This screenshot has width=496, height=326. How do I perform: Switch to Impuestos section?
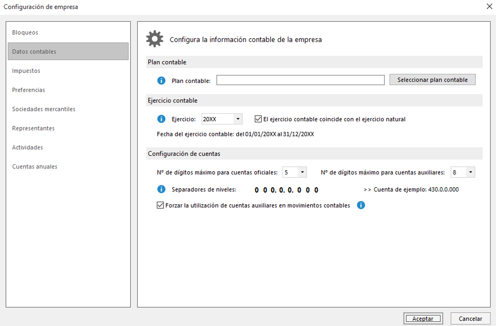tap(68, 71)
